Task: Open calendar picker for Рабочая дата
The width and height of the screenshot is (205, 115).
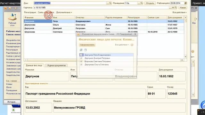Action: coord(185,3)
